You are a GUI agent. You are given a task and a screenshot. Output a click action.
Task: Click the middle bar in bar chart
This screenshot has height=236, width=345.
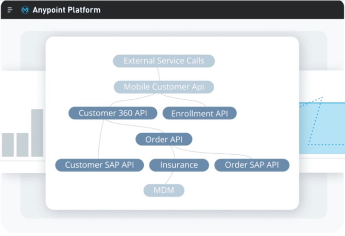tap(22, 144)
